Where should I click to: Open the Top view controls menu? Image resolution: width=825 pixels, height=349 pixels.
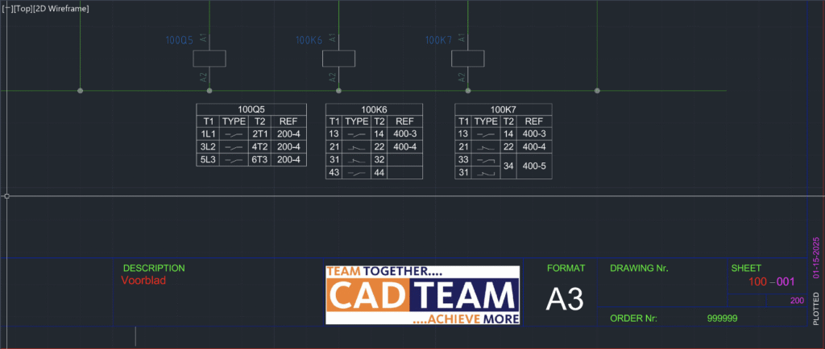[x=22, y=9]
